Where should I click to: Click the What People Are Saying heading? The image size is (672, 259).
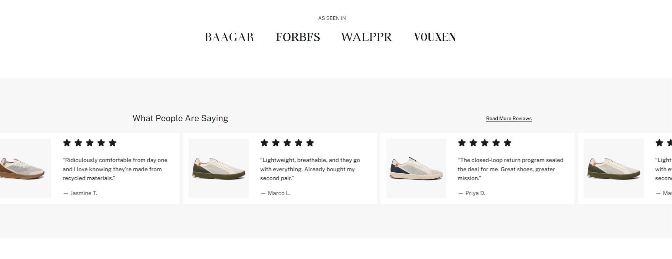[x=180, y=118]
